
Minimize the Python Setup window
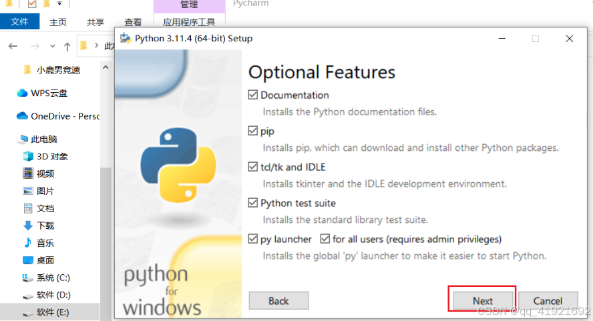(x=502, y=39)
